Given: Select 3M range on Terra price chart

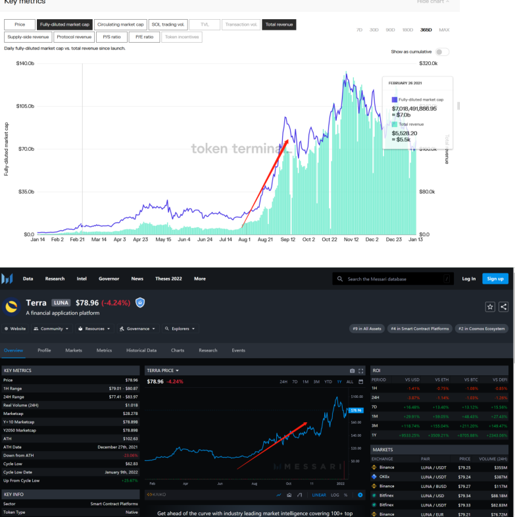Looking at the screenshot, I should pos(316,382).
